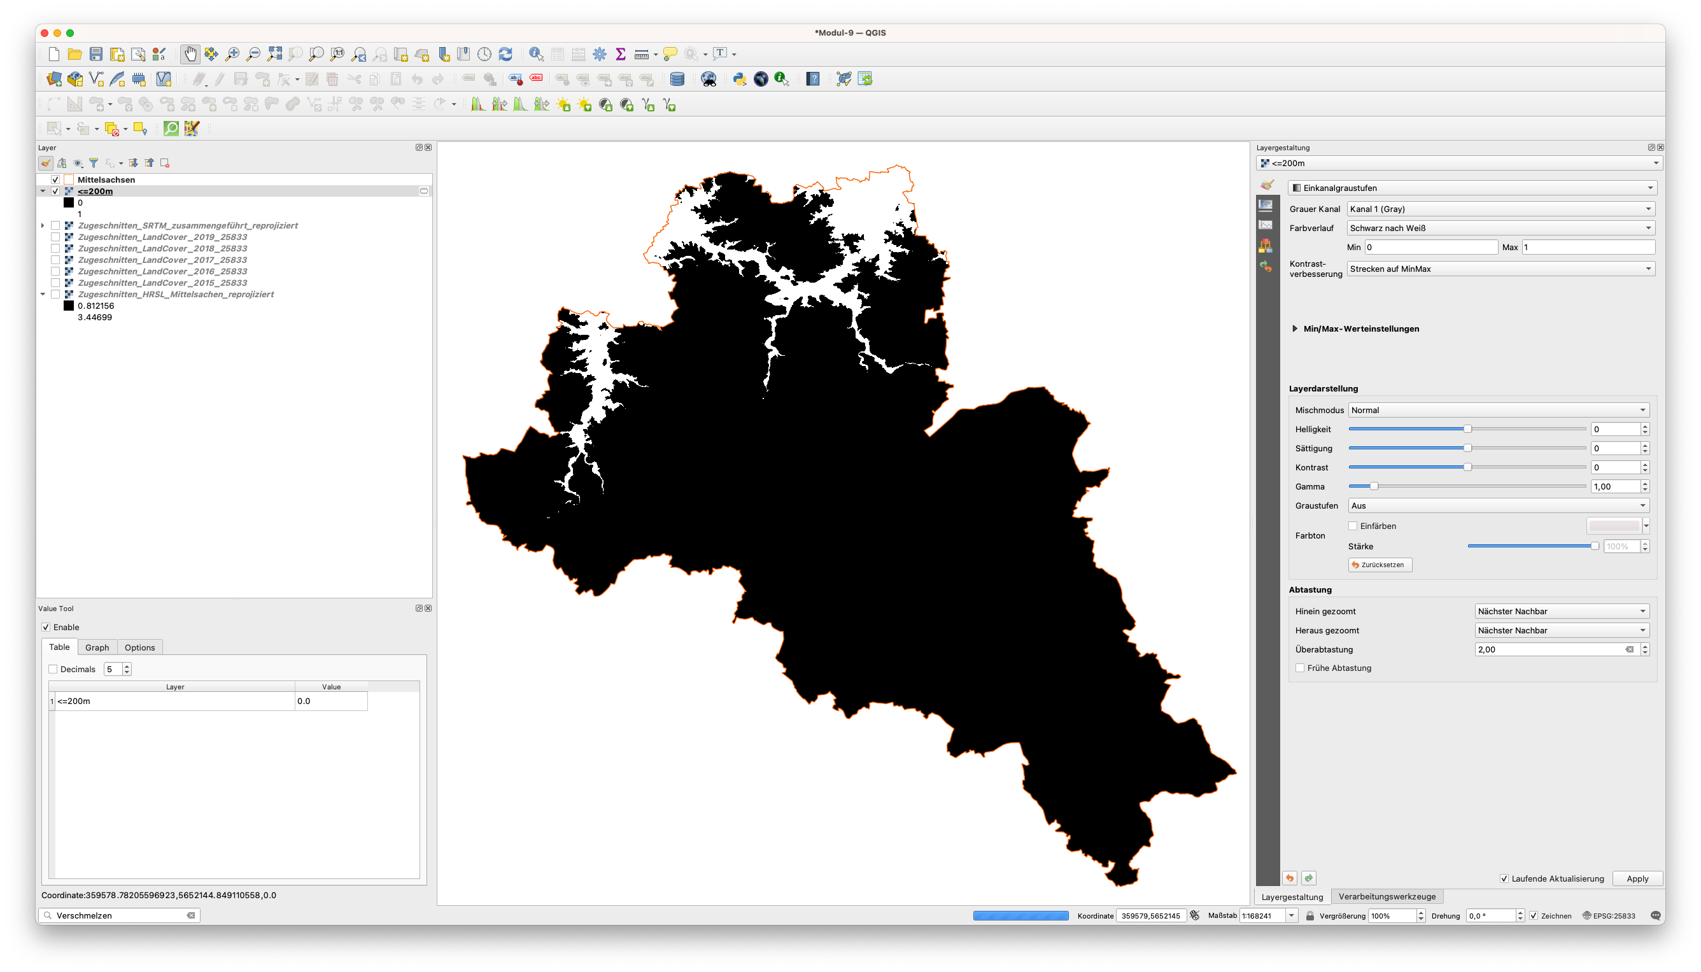The width and height of the screenshot is (1701, 972).
Task: Click the Apply button
Action: point(1637,878)
